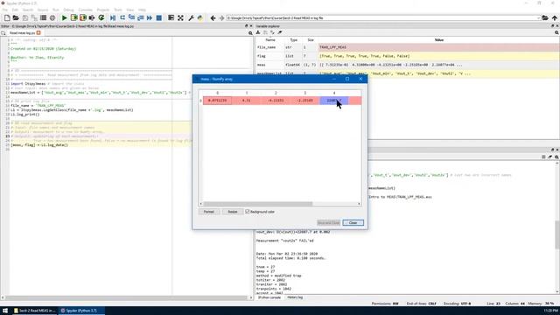The height and width of the screenshot is (315, 560).
Task: Open Search menu
Action: (x=27, y=10)
